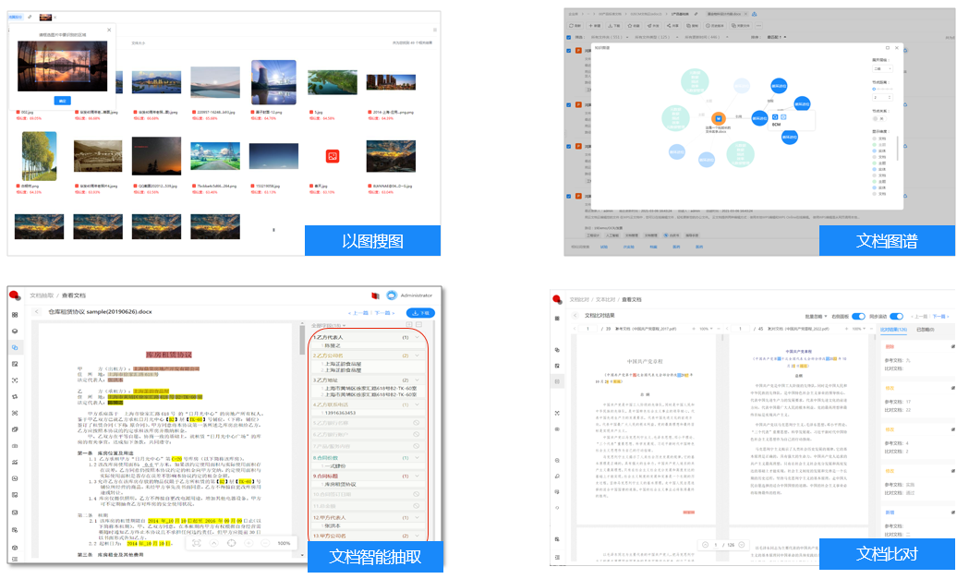Go to next difference in 1 / 126 navigator
The width and height of the screenshot is (969, 579).
[x=742, y=545]
